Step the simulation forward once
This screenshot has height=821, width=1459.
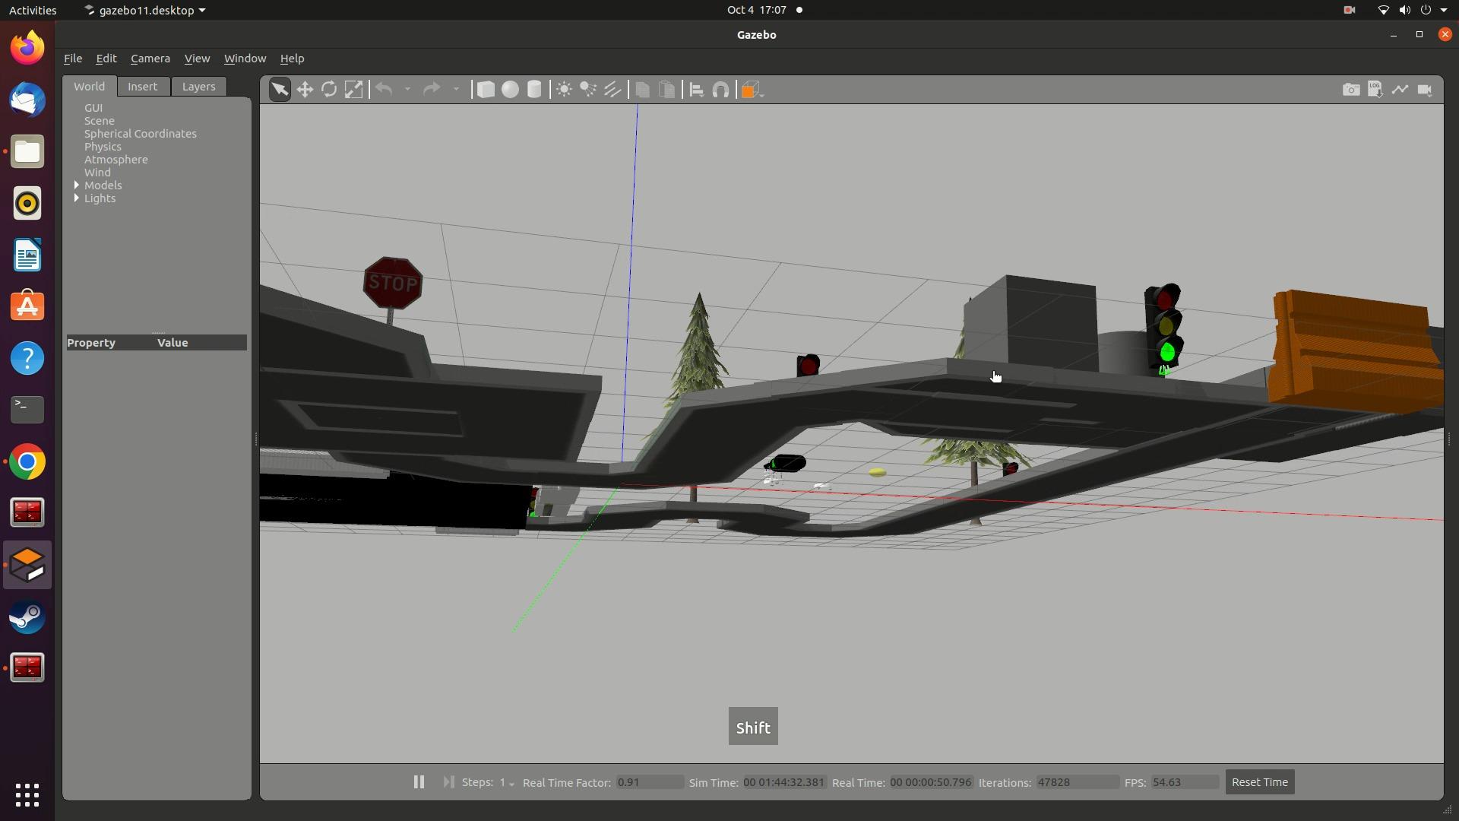pos(448,781)
